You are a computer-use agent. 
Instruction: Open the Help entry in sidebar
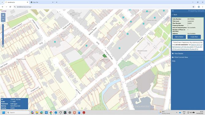pos(173,61)
